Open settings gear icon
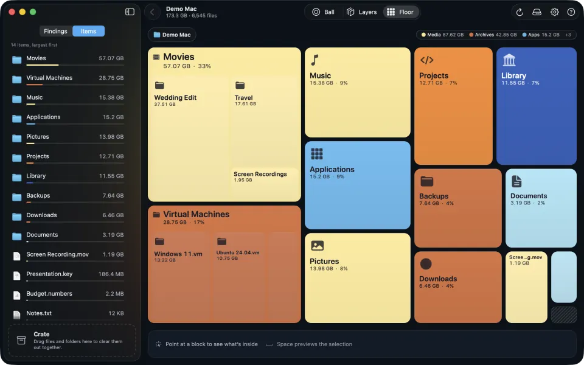584x365 pixels. 555,12
